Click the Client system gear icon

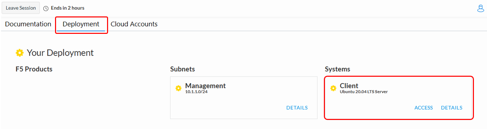coord(333,88)
